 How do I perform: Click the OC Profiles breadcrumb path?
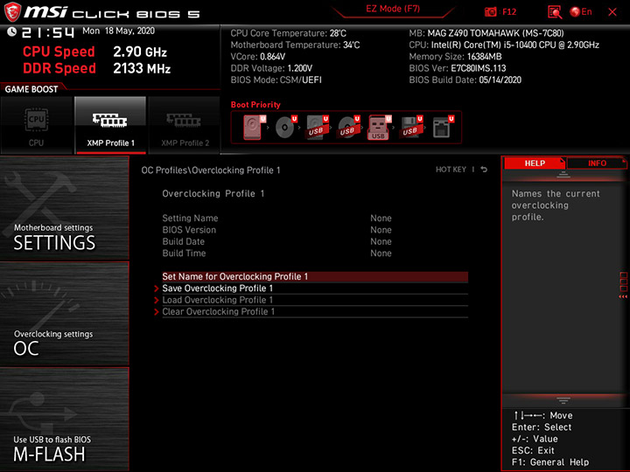click(x=211, y=170)
